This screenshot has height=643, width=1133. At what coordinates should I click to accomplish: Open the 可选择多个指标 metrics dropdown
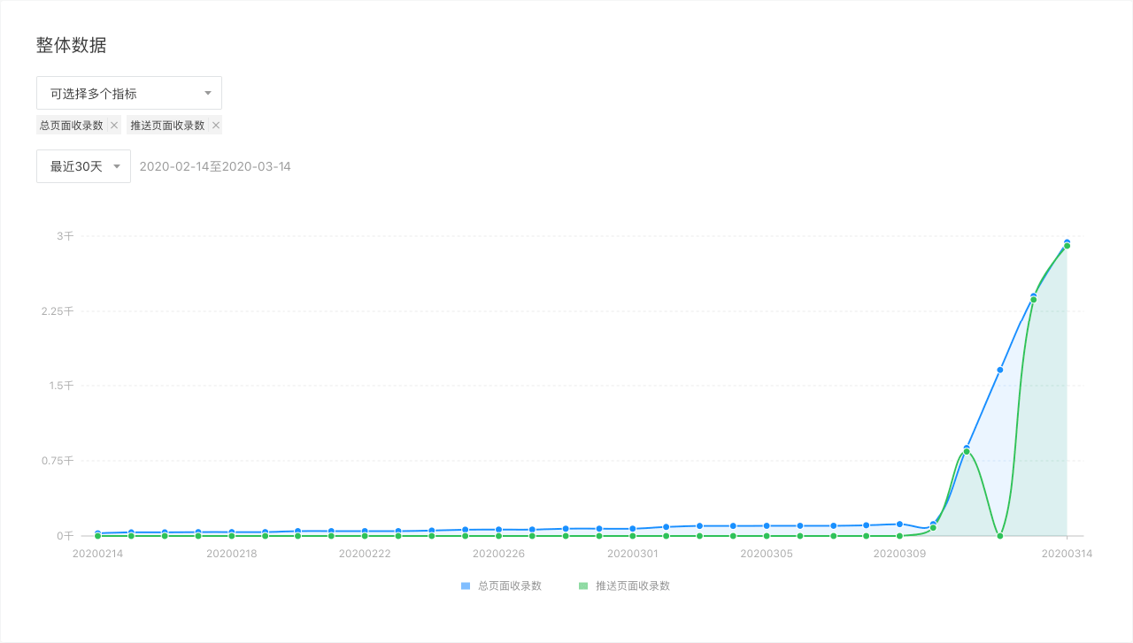(x=128, y=93)
